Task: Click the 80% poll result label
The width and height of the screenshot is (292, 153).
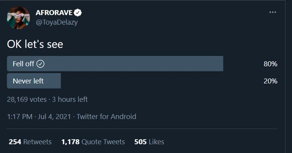Action: 270,64
